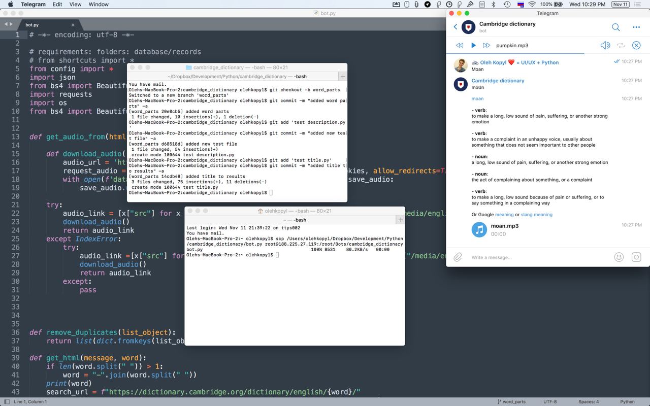Open the Window menu
Image resolution: width=650 pixels, height=406 pixels.
99,5
